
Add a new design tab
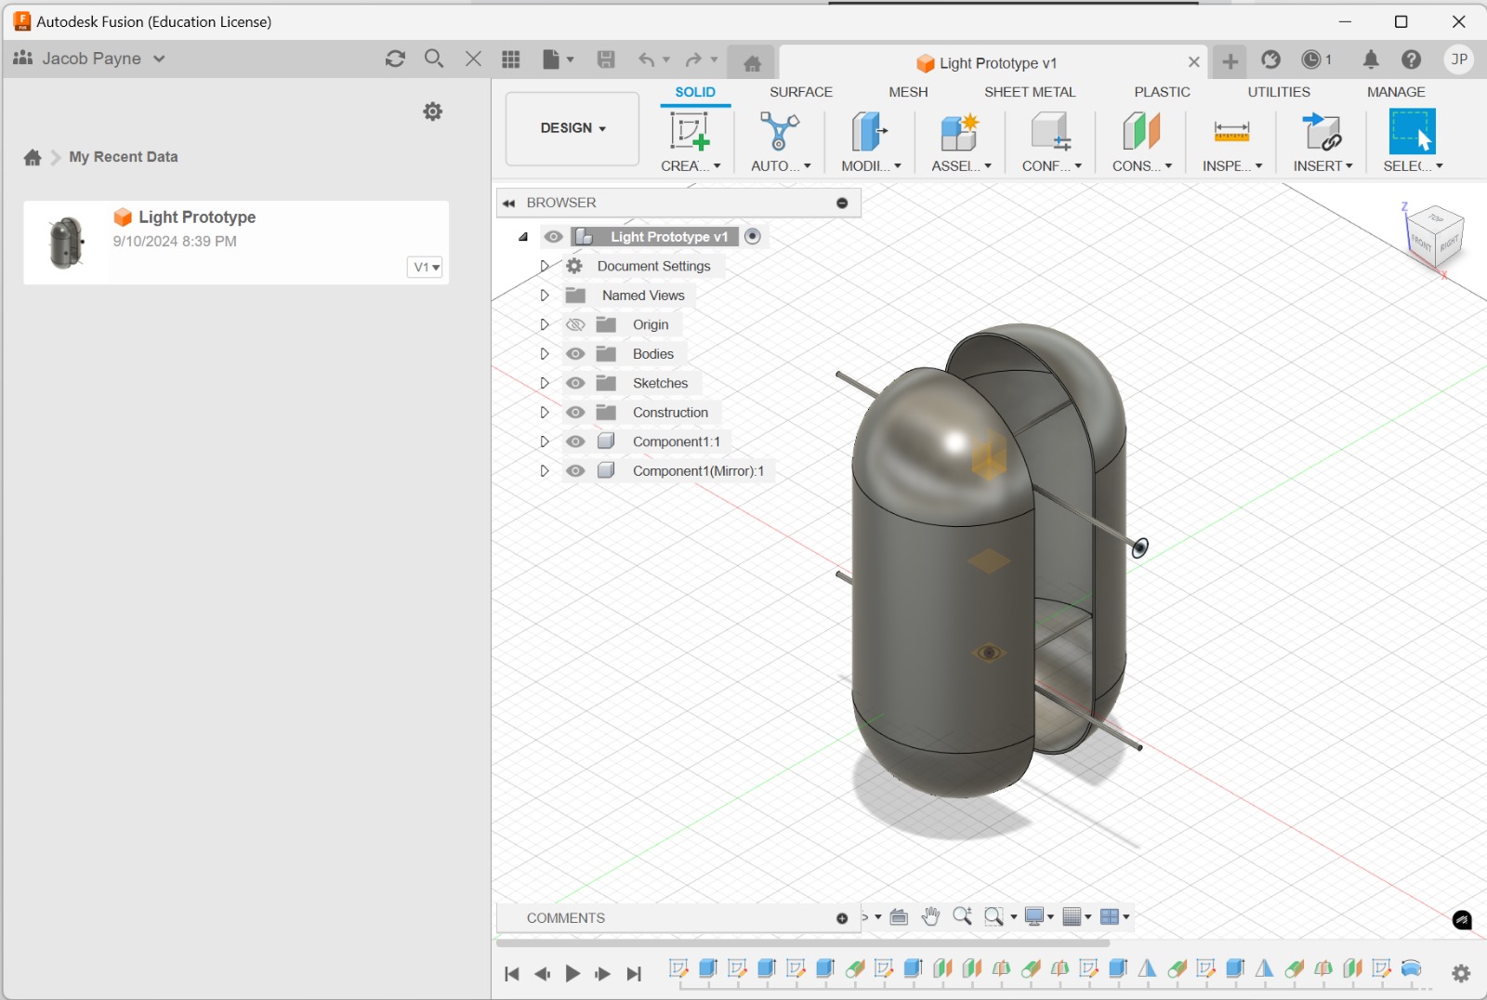point(1230,61)
